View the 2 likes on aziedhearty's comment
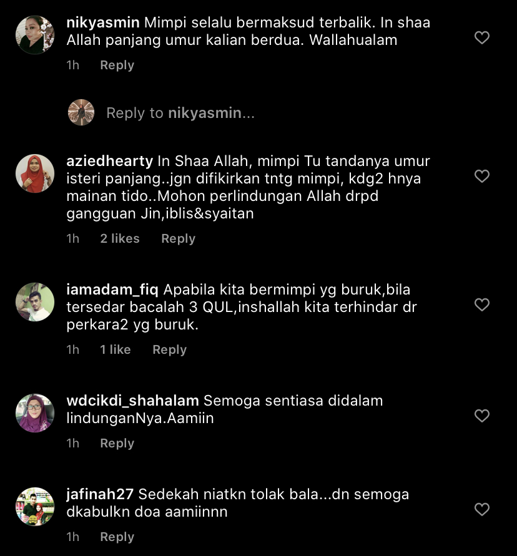517x556 pixels. tap(120, 238)
